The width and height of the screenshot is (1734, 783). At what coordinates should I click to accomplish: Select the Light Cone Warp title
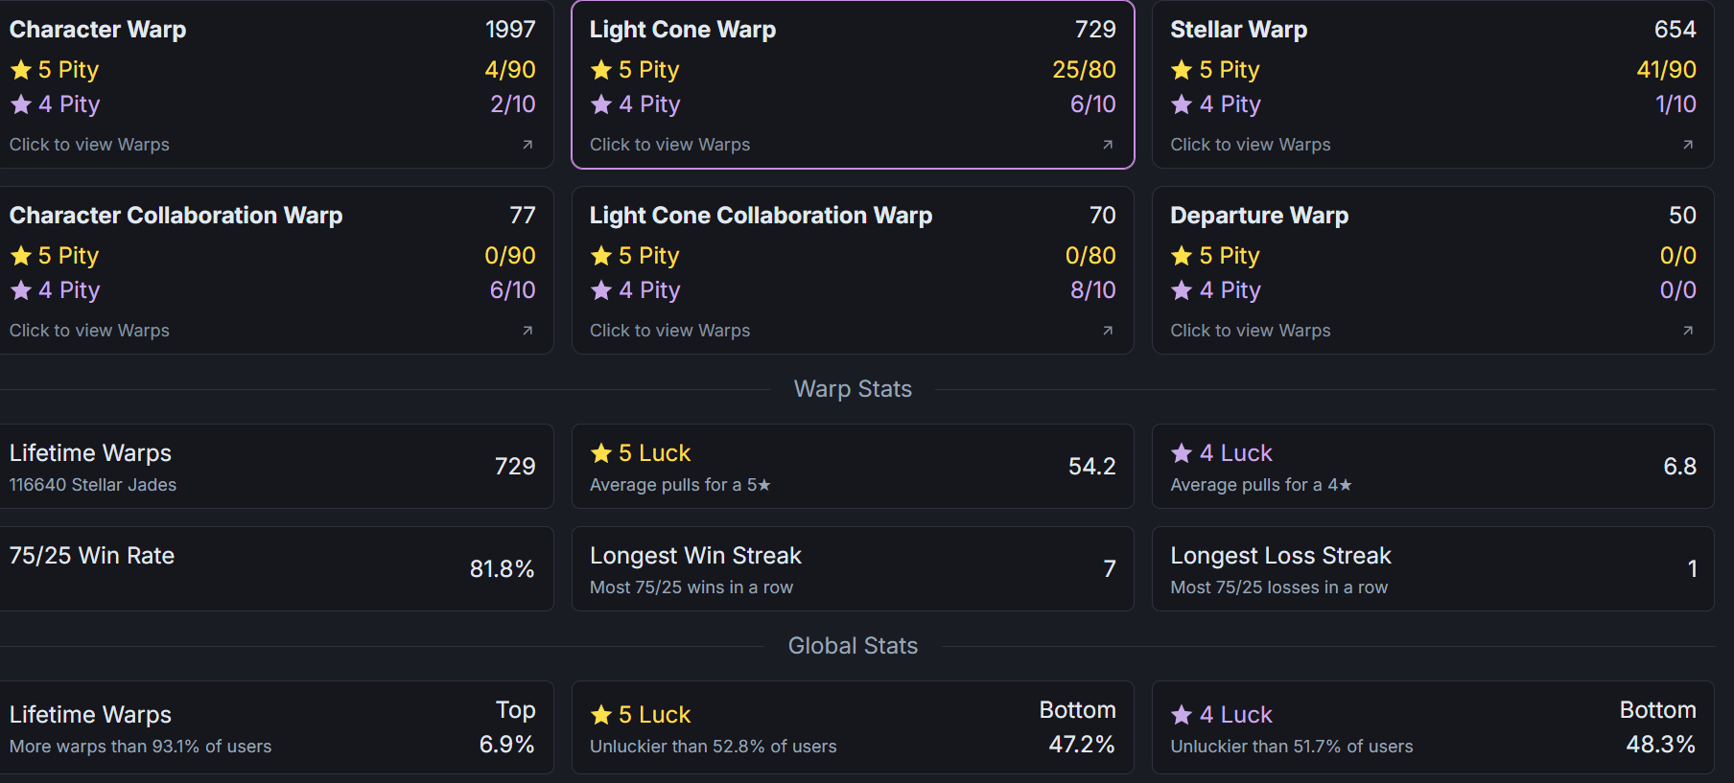682,30
